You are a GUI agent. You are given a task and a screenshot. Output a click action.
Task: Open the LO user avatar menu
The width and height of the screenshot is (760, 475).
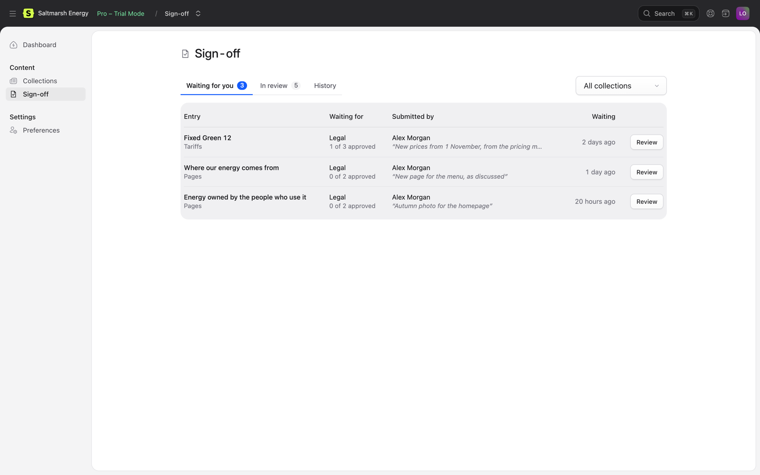[x=742, y=13]
